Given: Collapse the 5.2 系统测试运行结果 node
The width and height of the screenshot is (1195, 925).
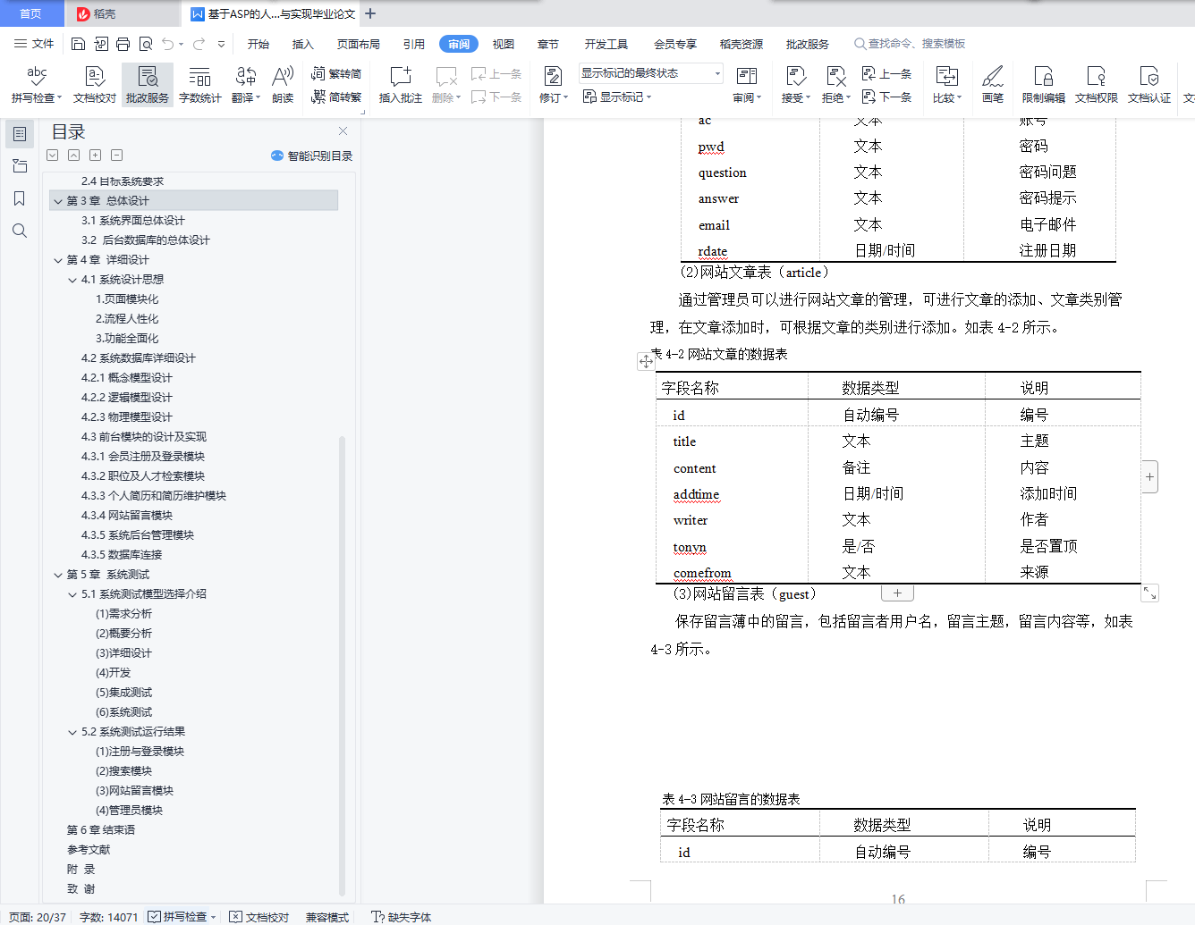Looking at the screenshot, I should 72,732.
